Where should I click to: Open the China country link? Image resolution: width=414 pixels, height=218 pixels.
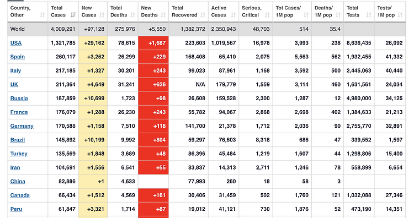click(x=18, y=182)
